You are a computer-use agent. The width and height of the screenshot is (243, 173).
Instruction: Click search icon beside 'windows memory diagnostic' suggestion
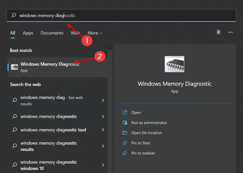[15, 116]
